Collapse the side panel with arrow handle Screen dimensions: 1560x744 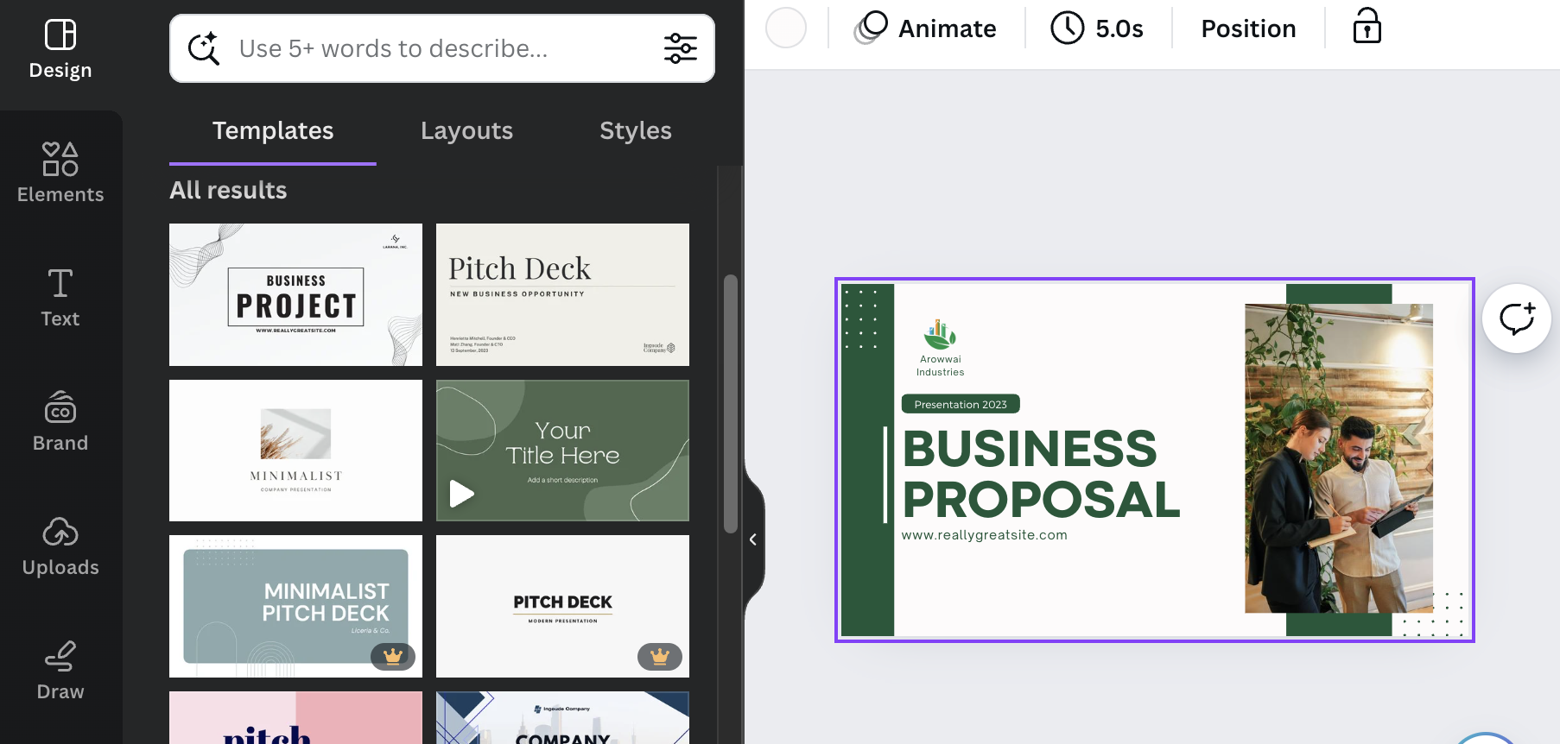click(x=753, y=539)
